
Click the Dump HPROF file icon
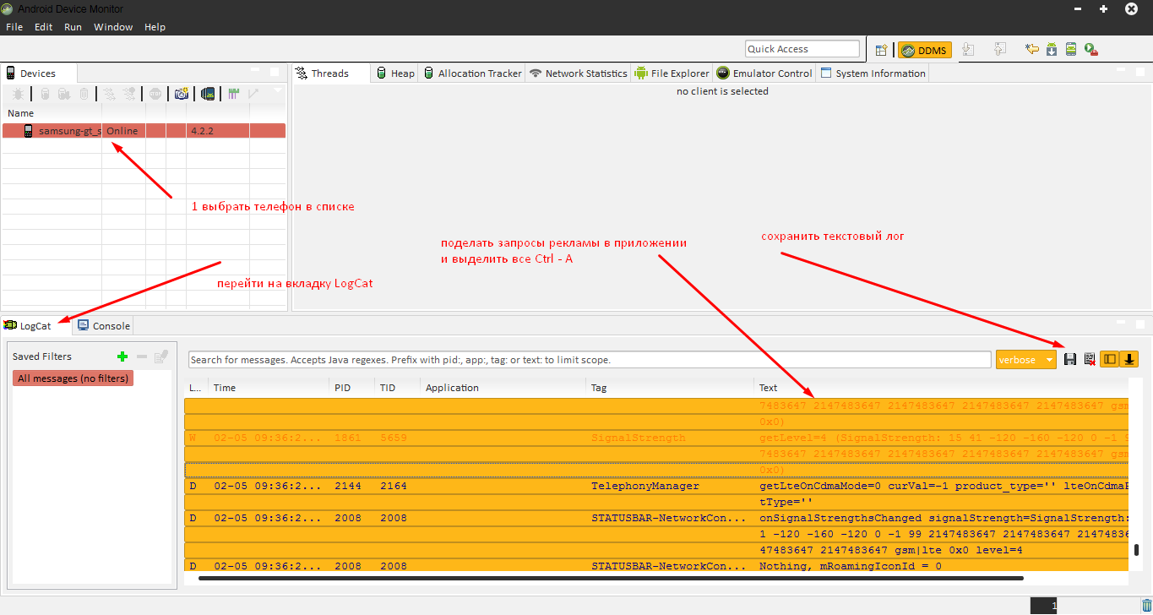(64, 94)
